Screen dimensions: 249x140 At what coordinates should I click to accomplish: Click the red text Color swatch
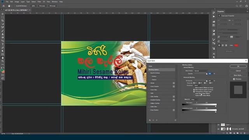click(236, 45)
